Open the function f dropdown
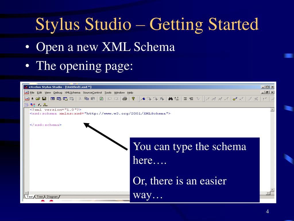Screen dimensions: 294x221 click(x=39, y=105)
